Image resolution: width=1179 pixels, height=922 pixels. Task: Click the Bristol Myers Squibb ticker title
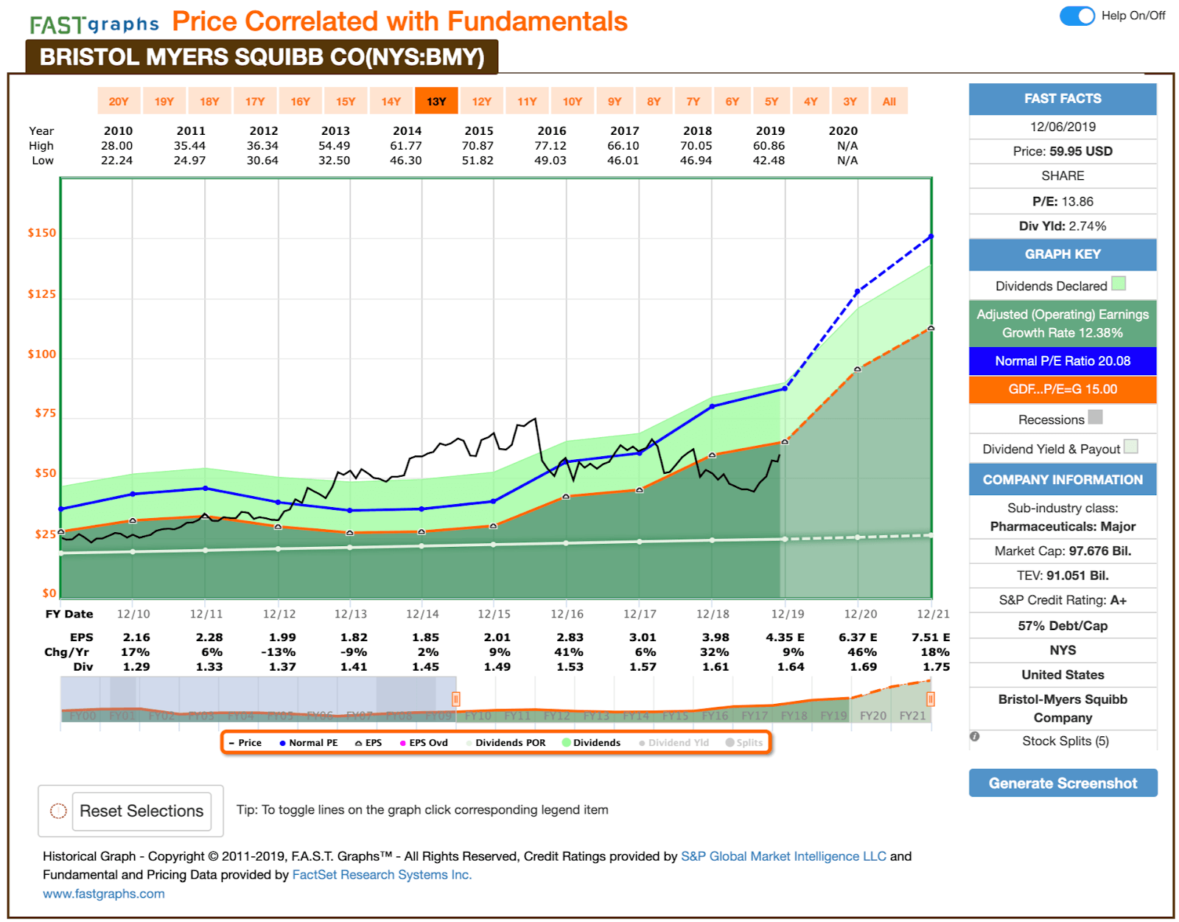click(262, 57)
